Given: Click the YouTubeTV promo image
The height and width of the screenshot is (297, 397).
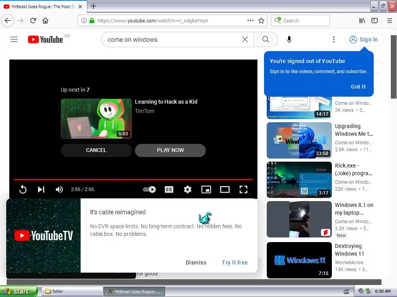Looking at the screenshot, I should pyautogui.click(x=43, y=236).
